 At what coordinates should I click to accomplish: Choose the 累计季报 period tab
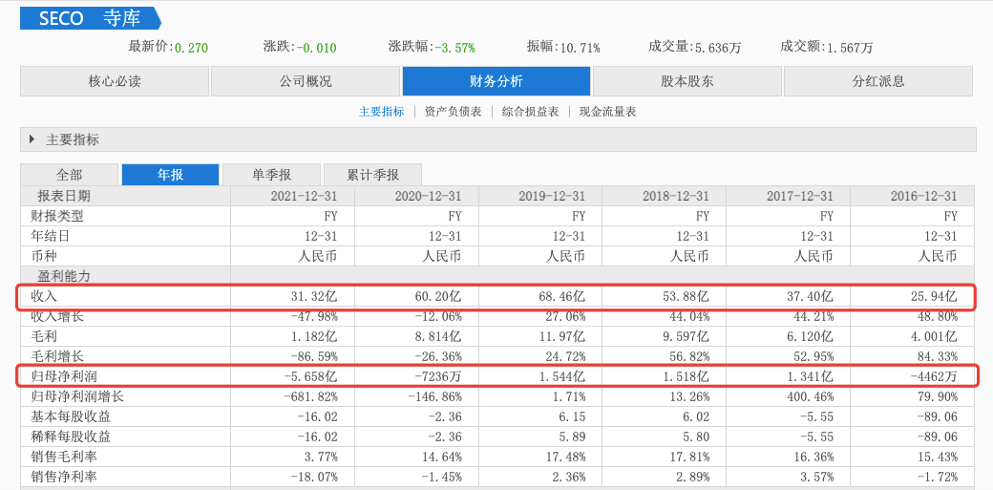coord(372,175)
